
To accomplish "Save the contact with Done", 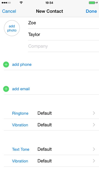I will click(x=91, y=11).
